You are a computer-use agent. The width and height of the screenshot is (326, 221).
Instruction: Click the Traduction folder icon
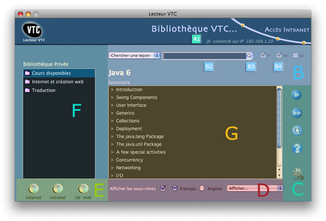click(x=28, y=90)
